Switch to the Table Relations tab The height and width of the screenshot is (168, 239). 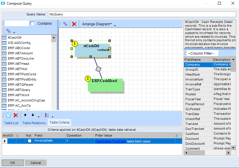pos(34,123)
